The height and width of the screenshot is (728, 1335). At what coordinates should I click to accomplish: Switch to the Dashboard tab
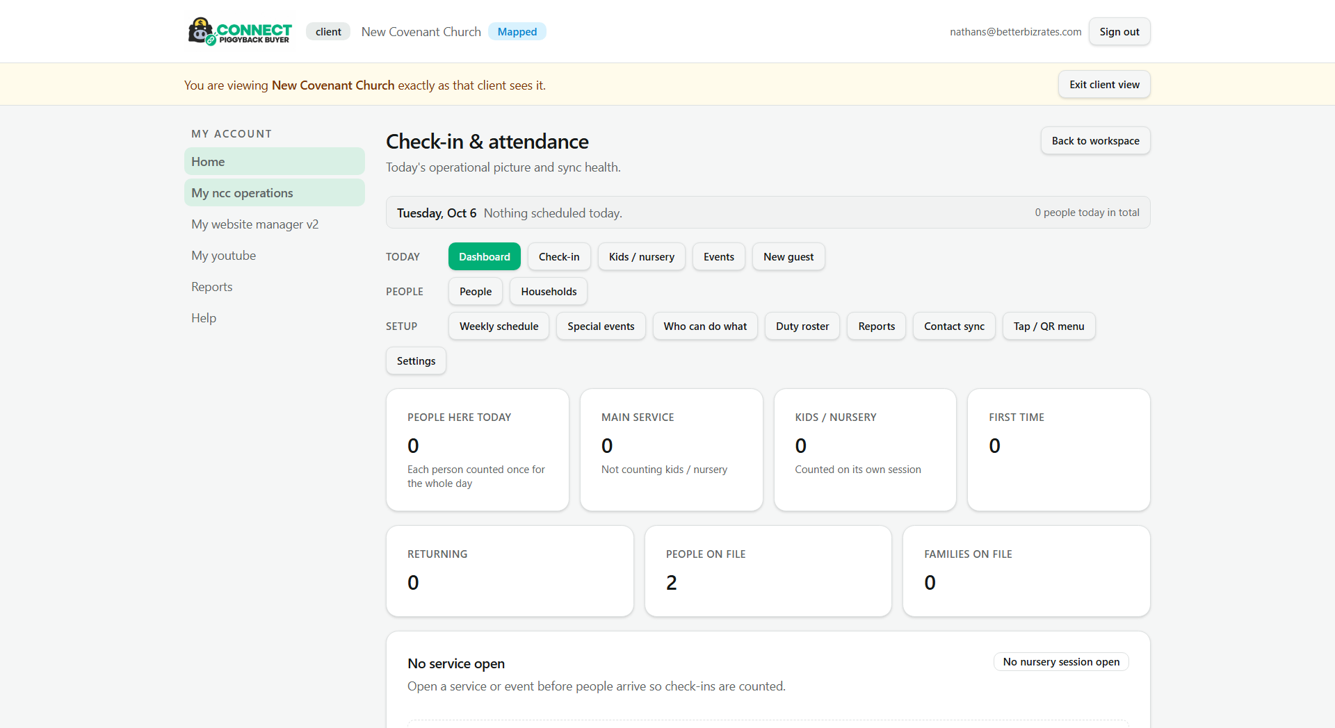pos(484,257)
